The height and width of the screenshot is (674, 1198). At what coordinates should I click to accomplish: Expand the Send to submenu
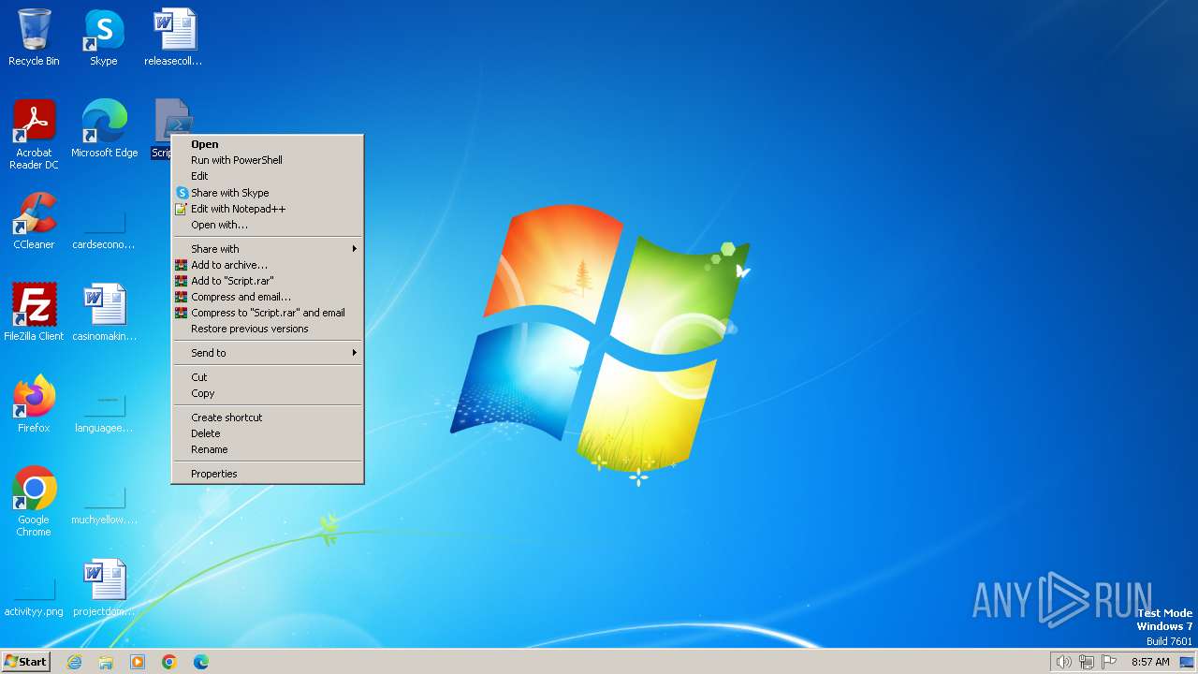click(x=268, y=353)
